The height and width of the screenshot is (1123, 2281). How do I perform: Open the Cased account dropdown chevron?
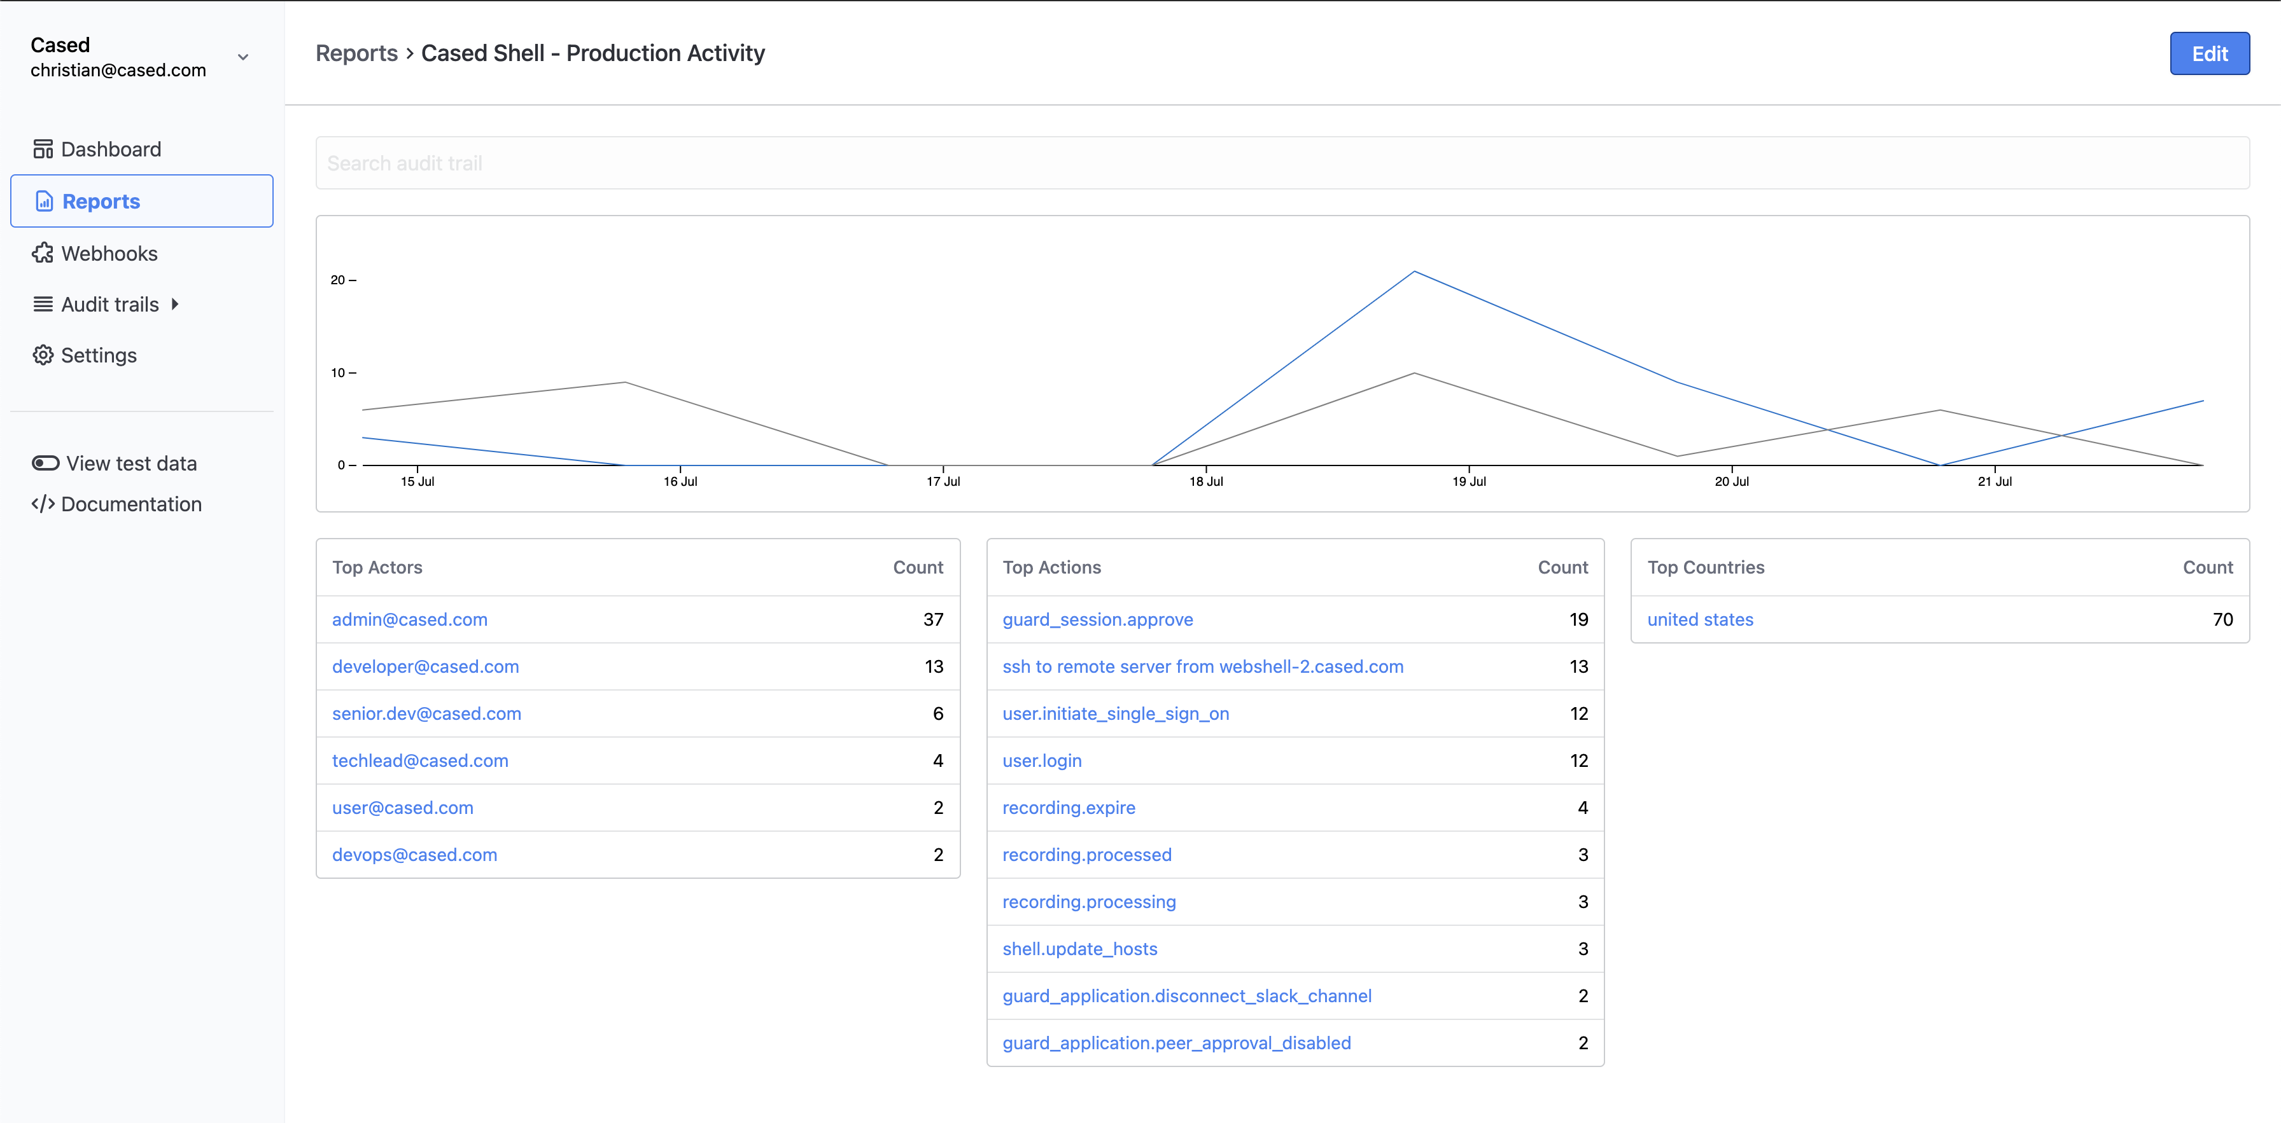[242, 57]
